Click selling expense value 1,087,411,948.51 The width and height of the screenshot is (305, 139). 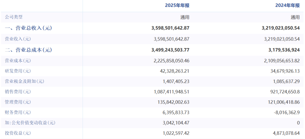pyautogui.click(x=171, y=92)
